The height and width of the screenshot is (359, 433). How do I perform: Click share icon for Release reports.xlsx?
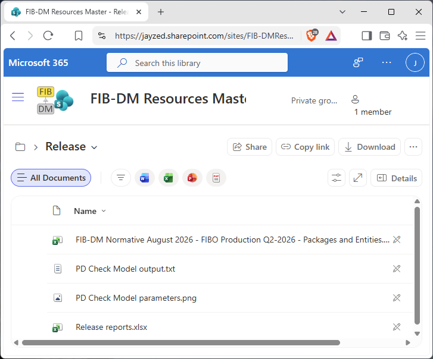[397, 327]
